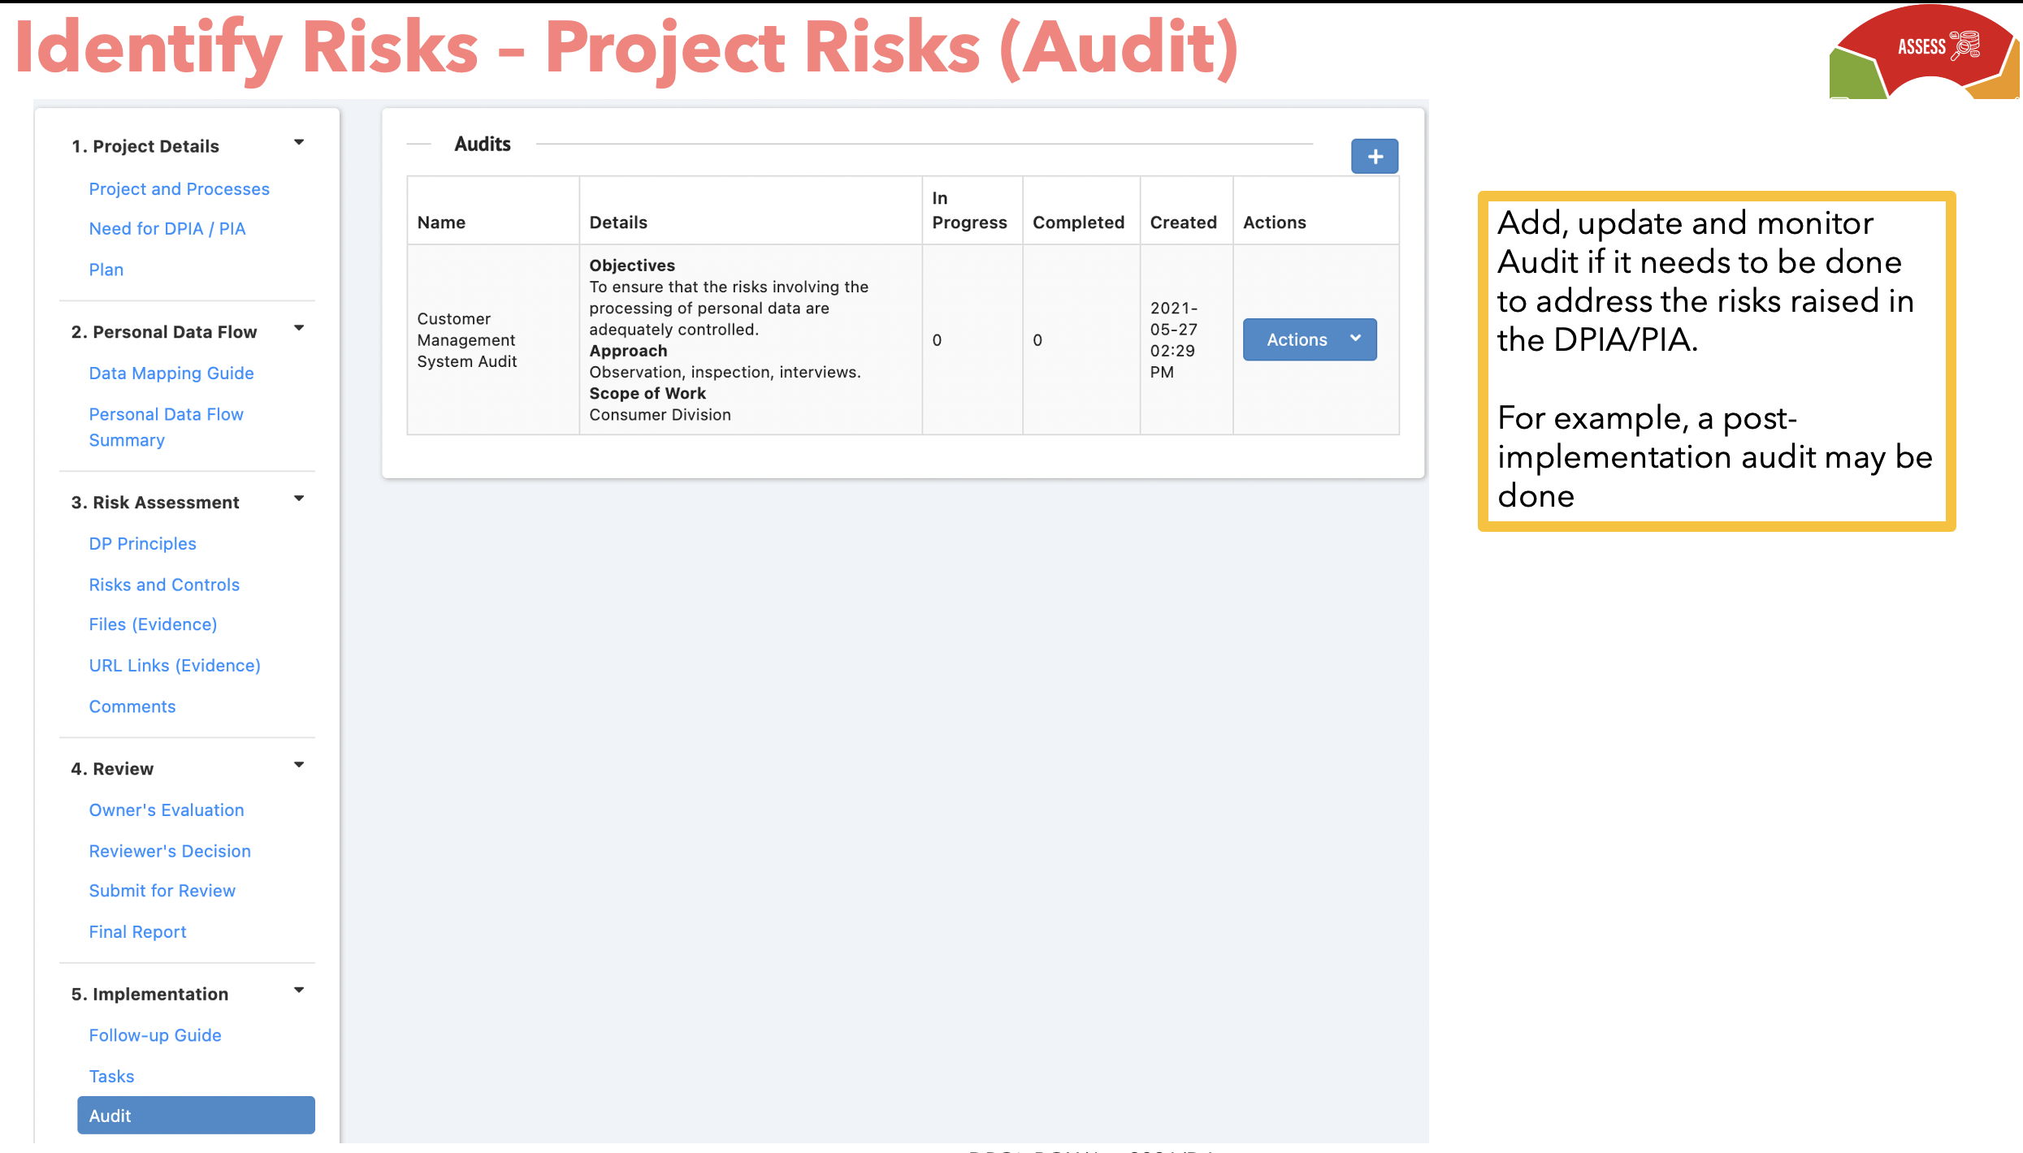Collapse the Project Details section

coord(299,143)
